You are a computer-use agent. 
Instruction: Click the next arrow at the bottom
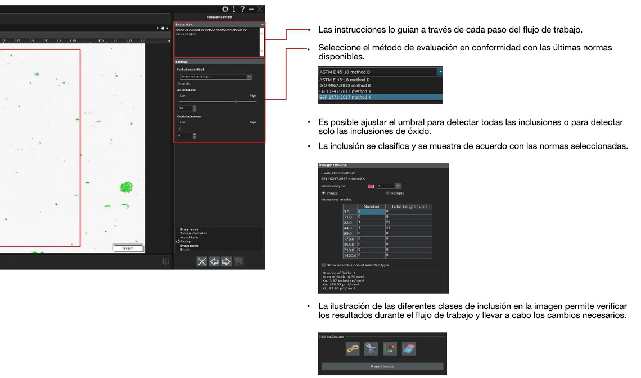[x=225, y=260]
